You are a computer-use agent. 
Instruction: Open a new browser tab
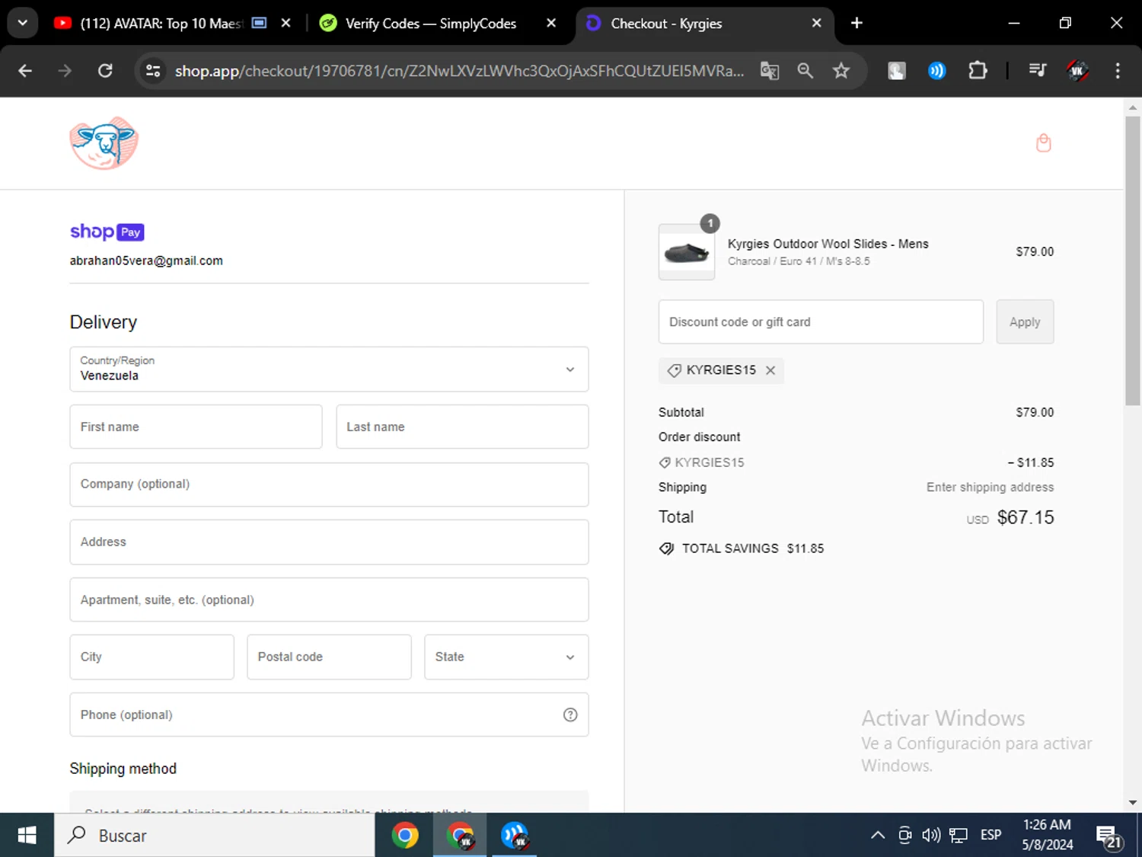pos(856,23)
